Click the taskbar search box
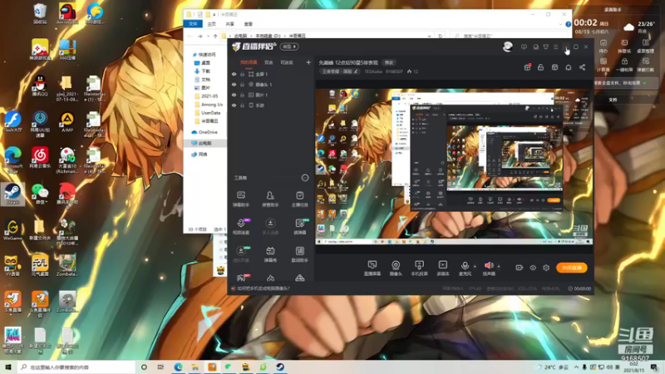Viewport: 665px width, 374px height. pyautogui.click(x=76, y=367)
